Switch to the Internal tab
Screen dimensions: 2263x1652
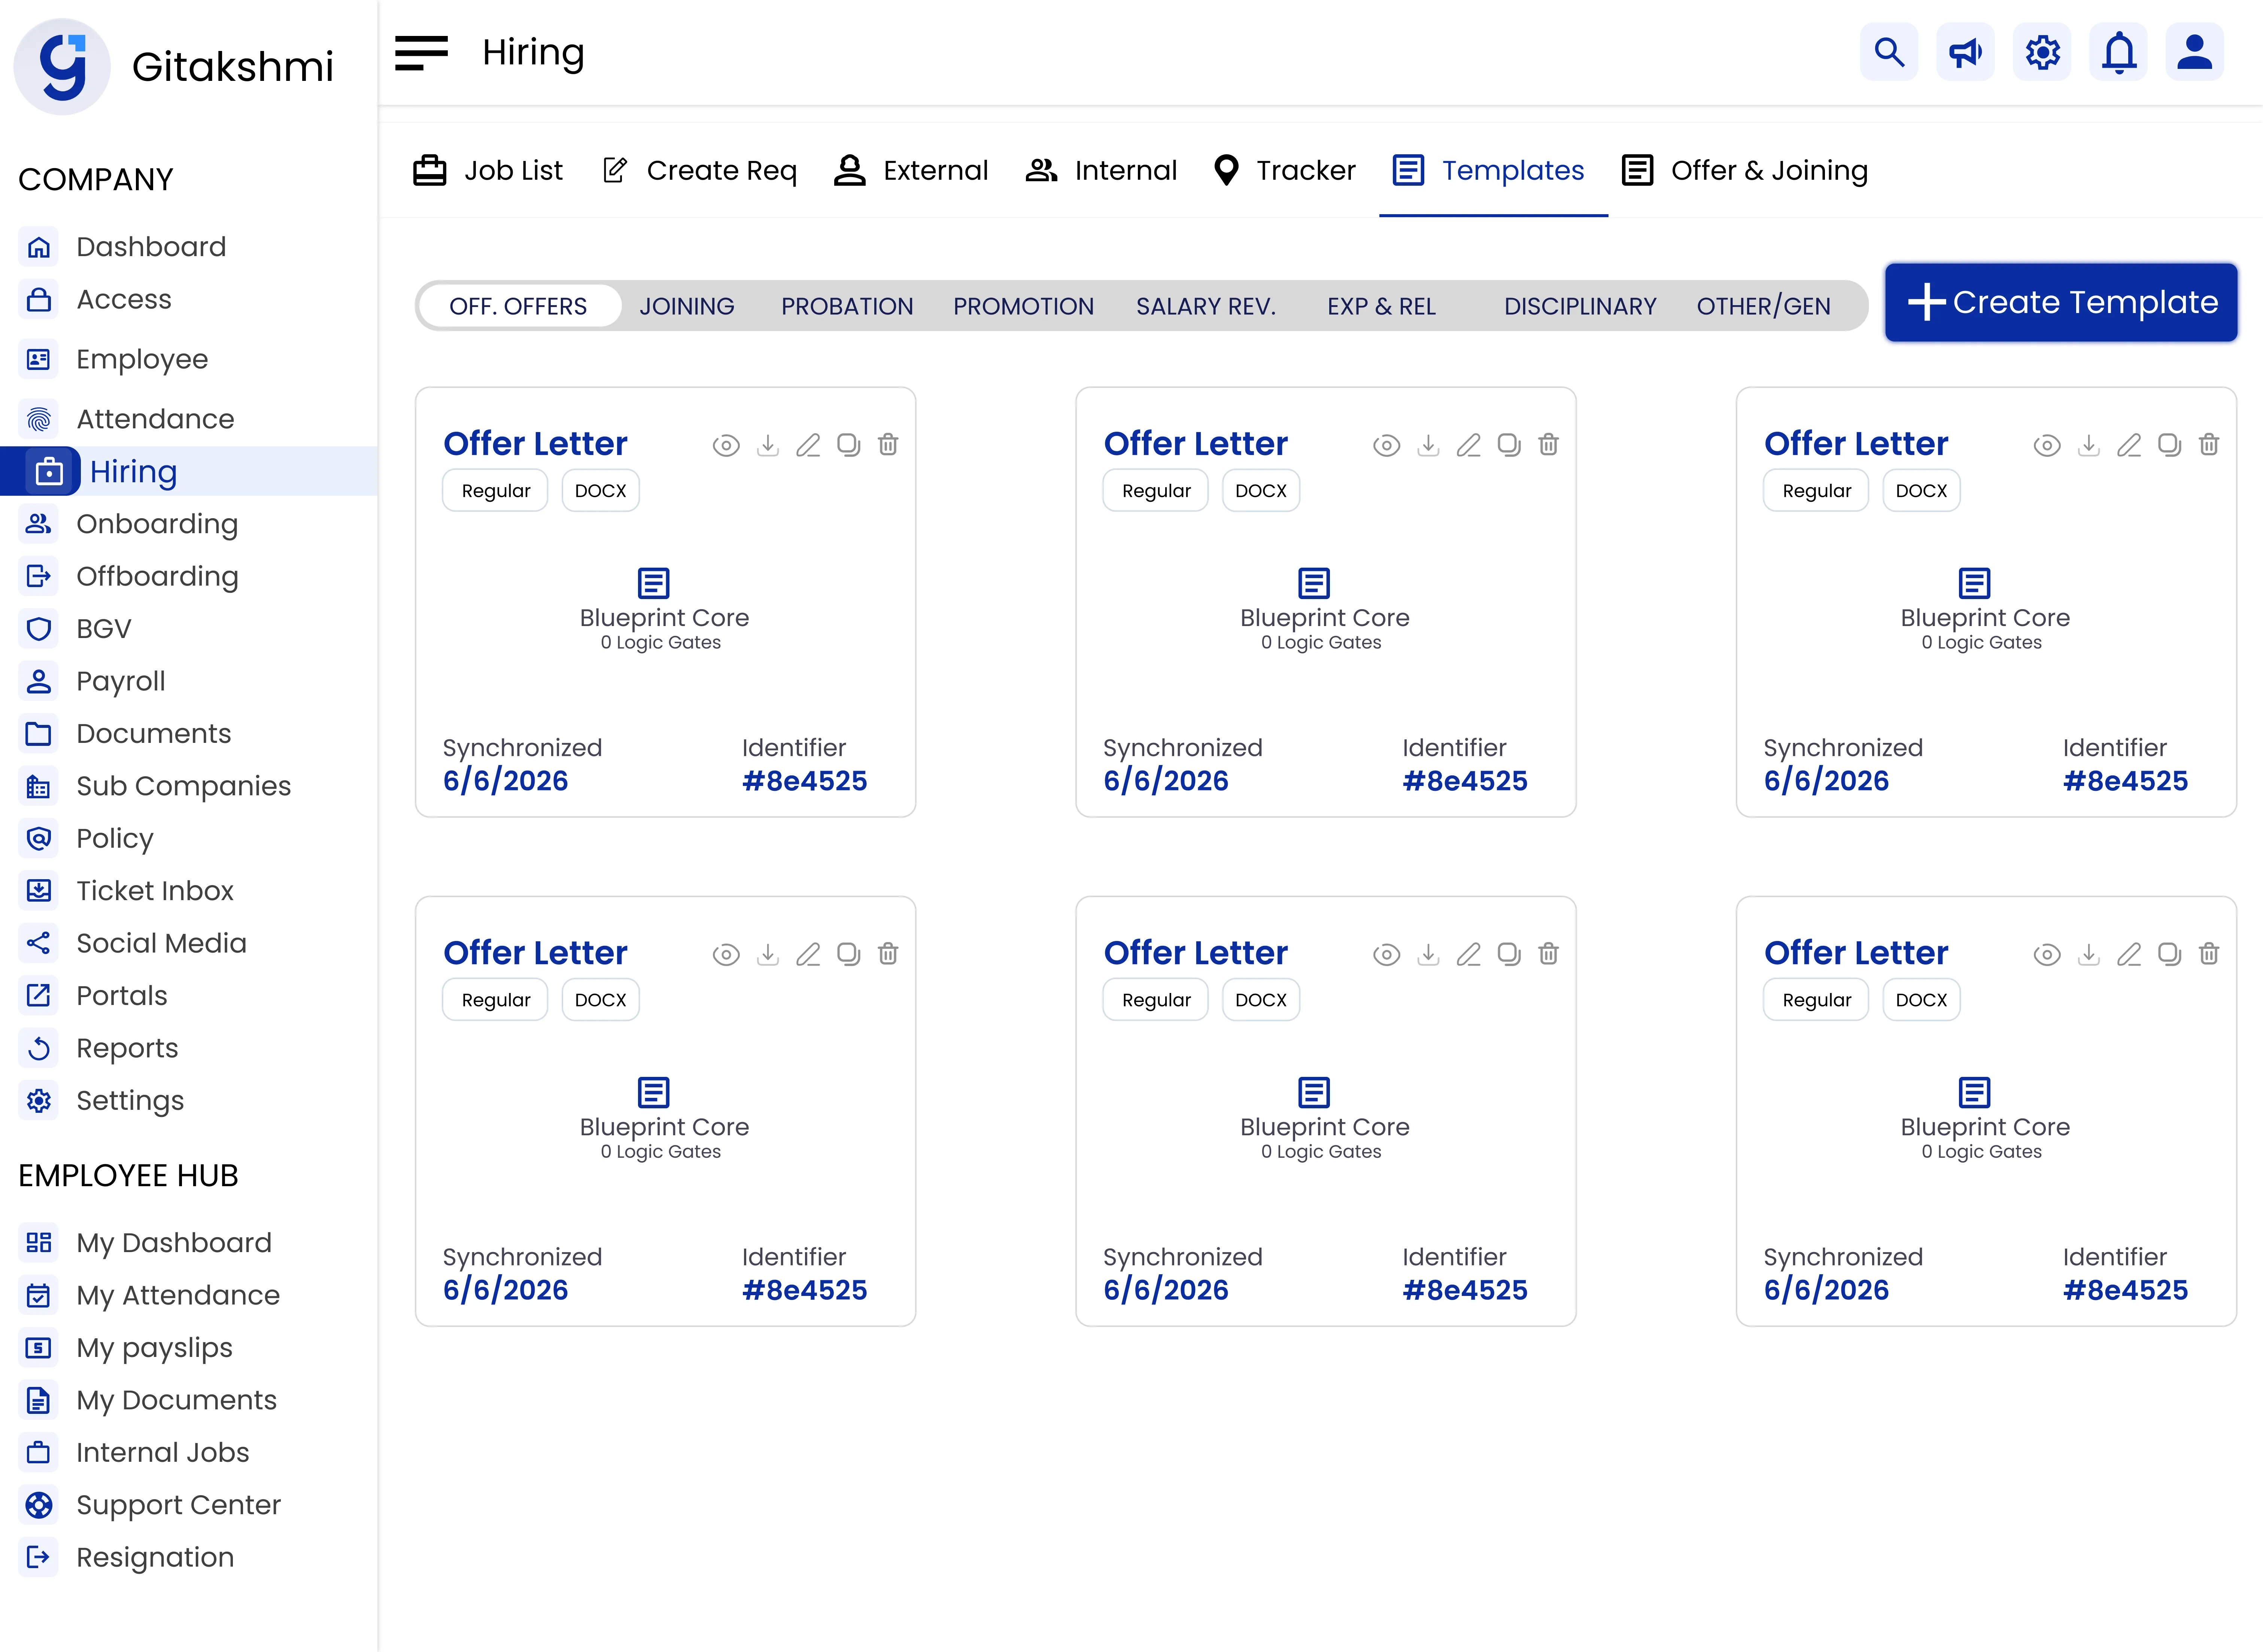coord(1101,171)
